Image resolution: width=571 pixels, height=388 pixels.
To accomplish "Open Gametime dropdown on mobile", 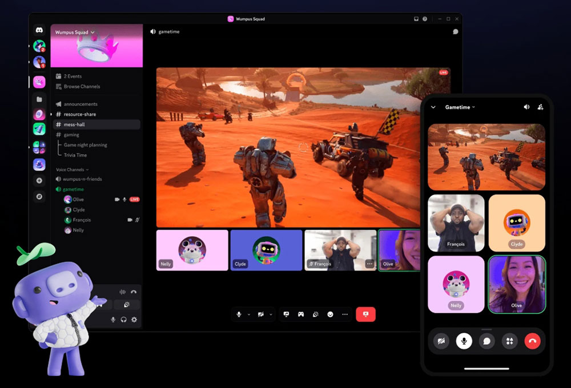I will pos(460,107).
